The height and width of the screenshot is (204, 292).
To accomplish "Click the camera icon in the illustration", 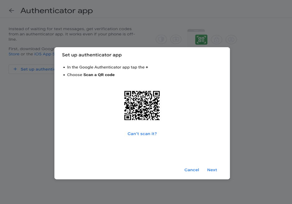I will point(176,39).
